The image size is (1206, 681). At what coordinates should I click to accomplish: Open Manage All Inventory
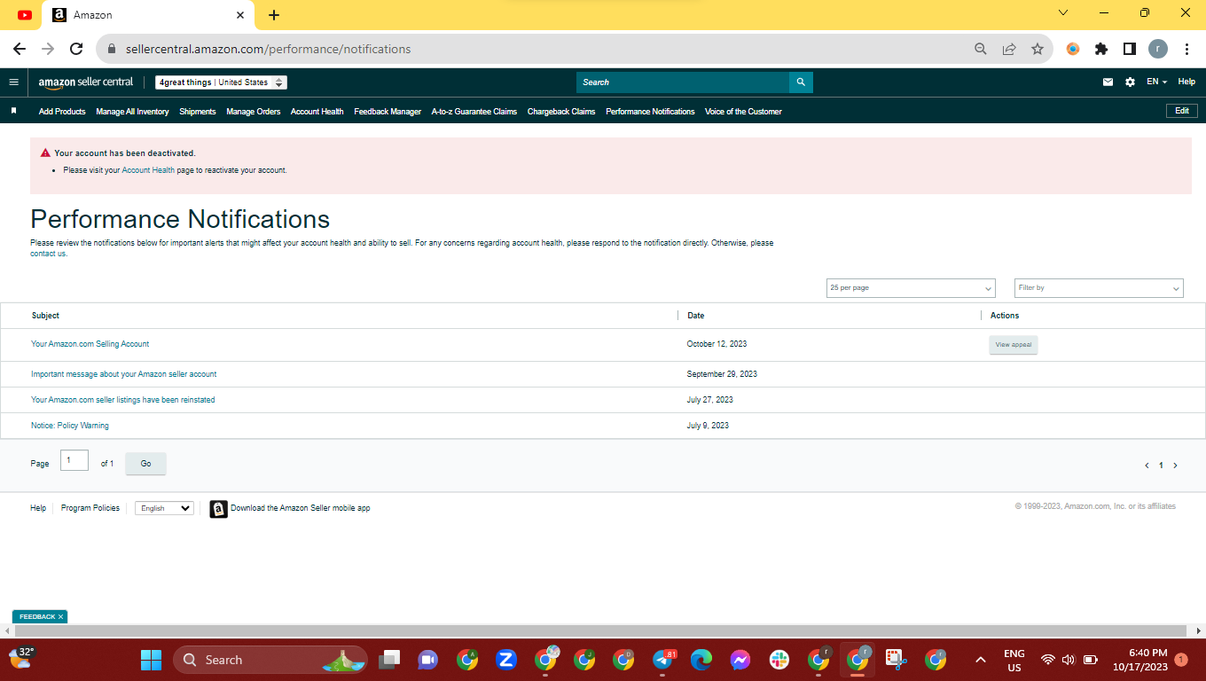pyautogui.click(x=132, y=112)
